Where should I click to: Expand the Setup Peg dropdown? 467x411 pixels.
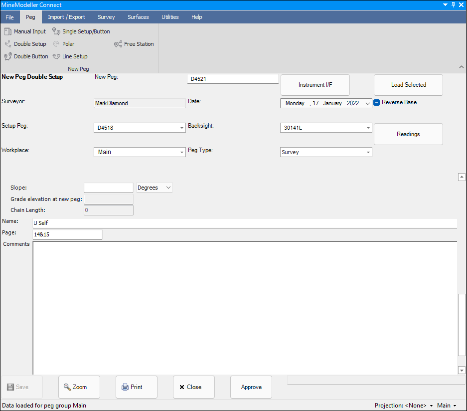(181, 128)
